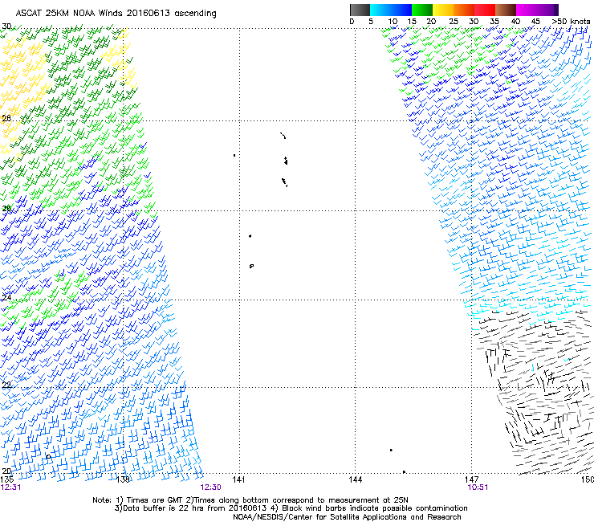Click the purple "12:30" pass time

click(210, 487)
